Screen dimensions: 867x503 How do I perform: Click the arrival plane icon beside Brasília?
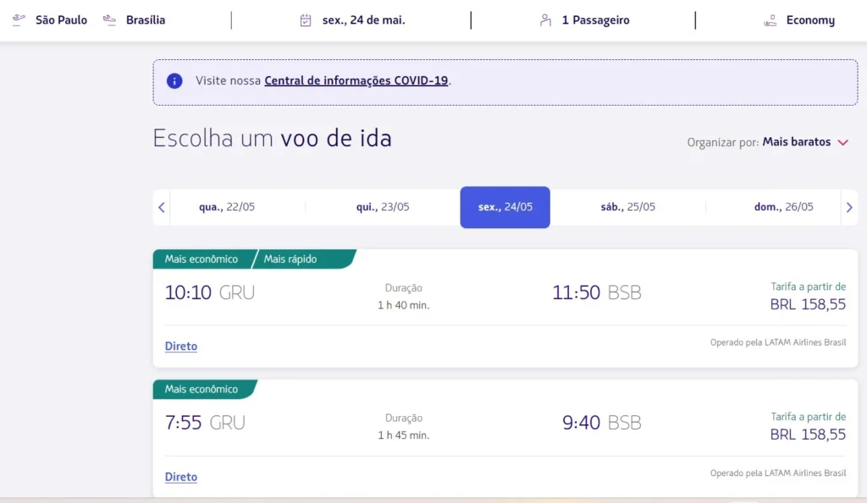pyautogui.click(x=109, y=19)
